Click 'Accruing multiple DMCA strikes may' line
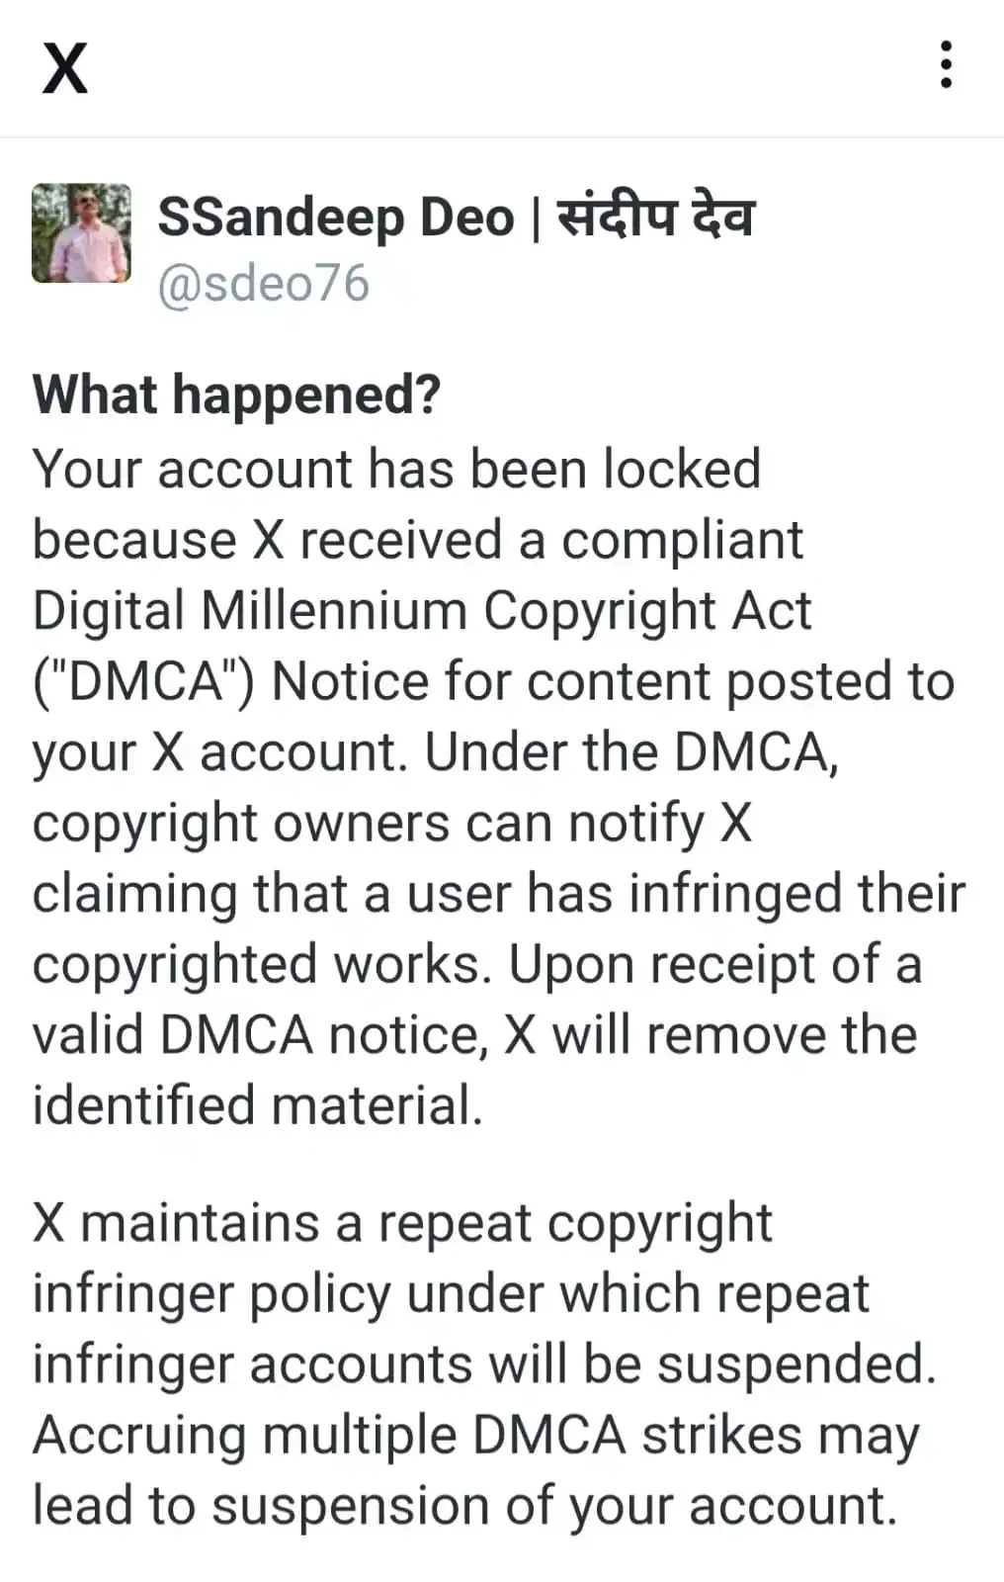The width and height of the screenshot is (1004, 1582). (476, 1436)
